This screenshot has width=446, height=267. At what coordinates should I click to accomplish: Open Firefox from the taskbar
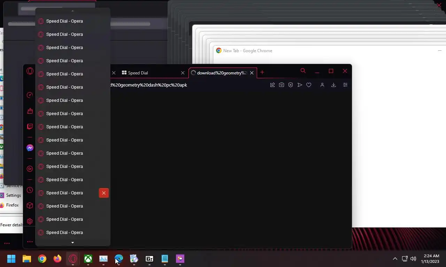click(x=57, y=259)
